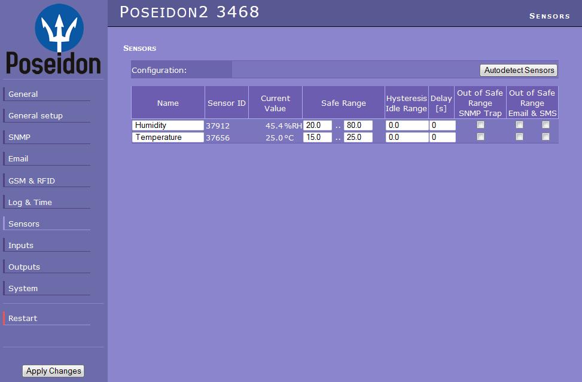
Task: Edit Temperature safe range minimum 15.0
Action: (x=318, y=137)
